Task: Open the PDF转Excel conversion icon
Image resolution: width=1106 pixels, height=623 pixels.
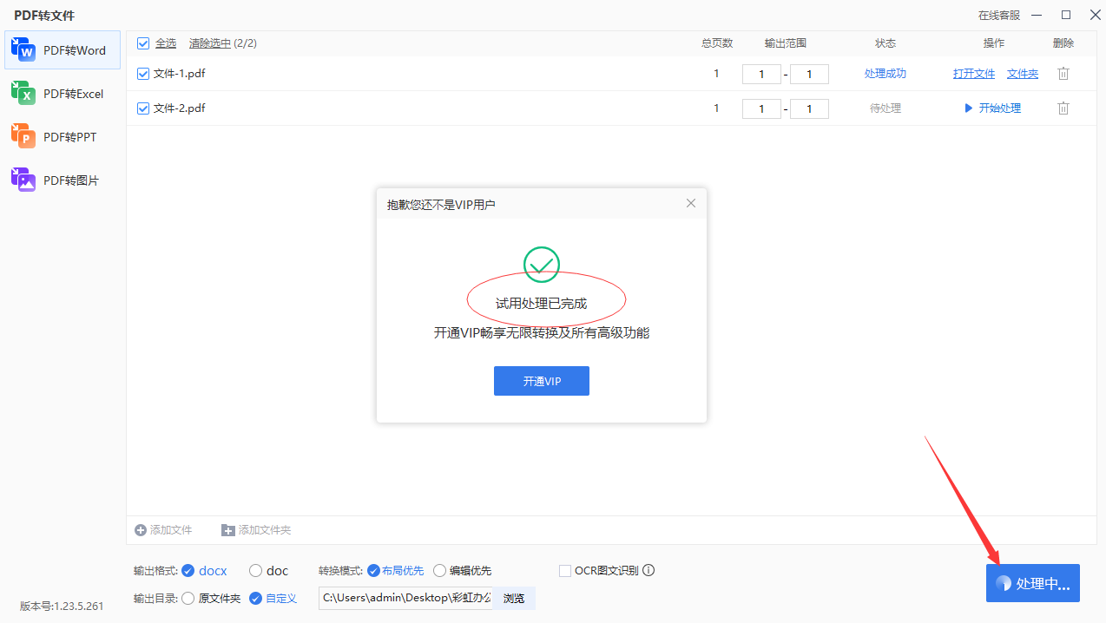Action: point(23,93)
